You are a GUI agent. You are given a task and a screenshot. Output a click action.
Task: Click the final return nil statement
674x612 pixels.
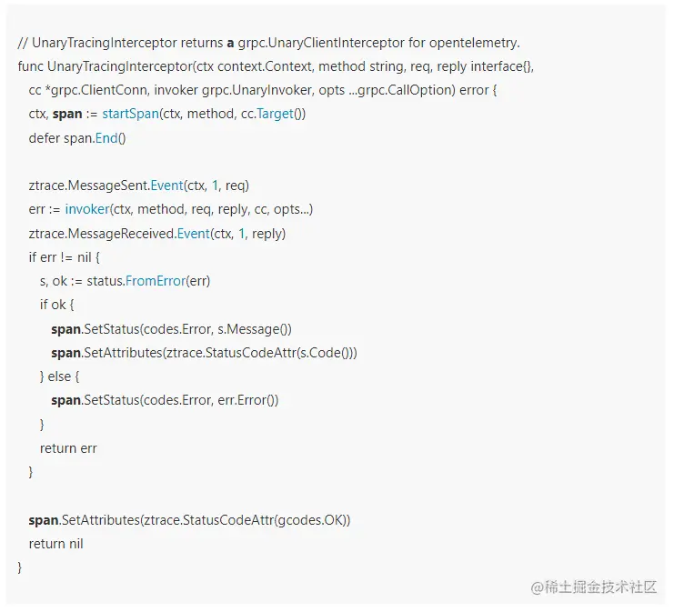(x=55, y=544)
